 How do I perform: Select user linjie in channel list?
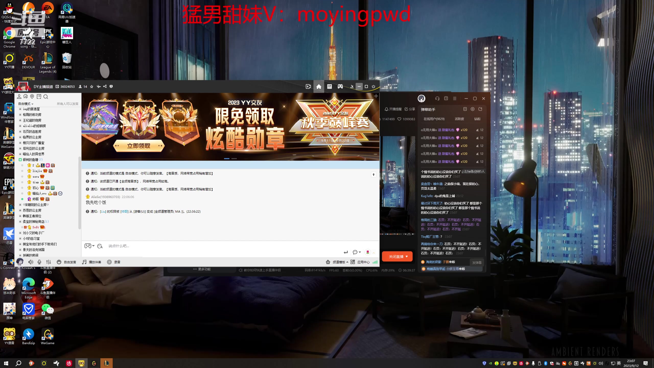37,171
